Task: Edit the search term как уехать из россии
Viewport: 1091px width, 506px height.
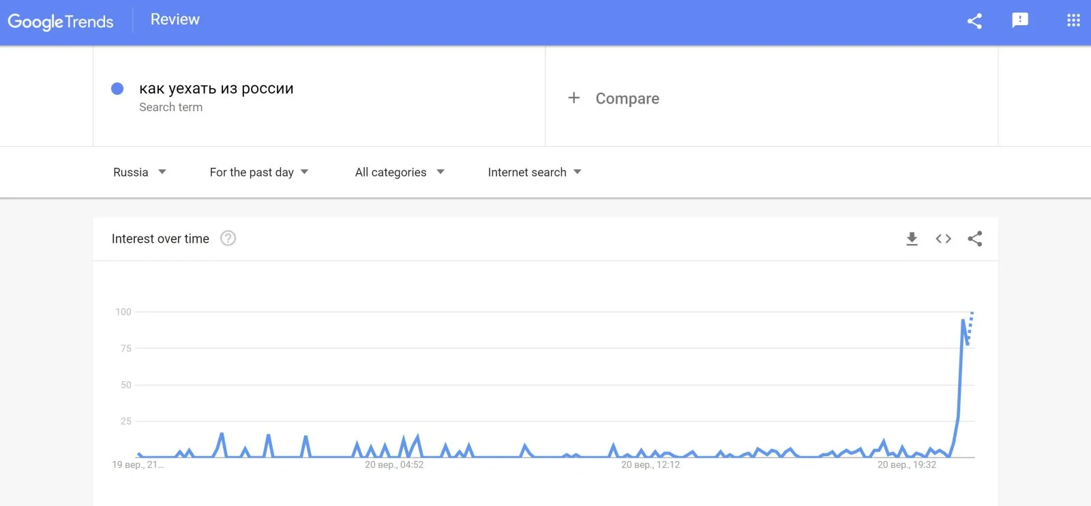Action: point(216,89)
